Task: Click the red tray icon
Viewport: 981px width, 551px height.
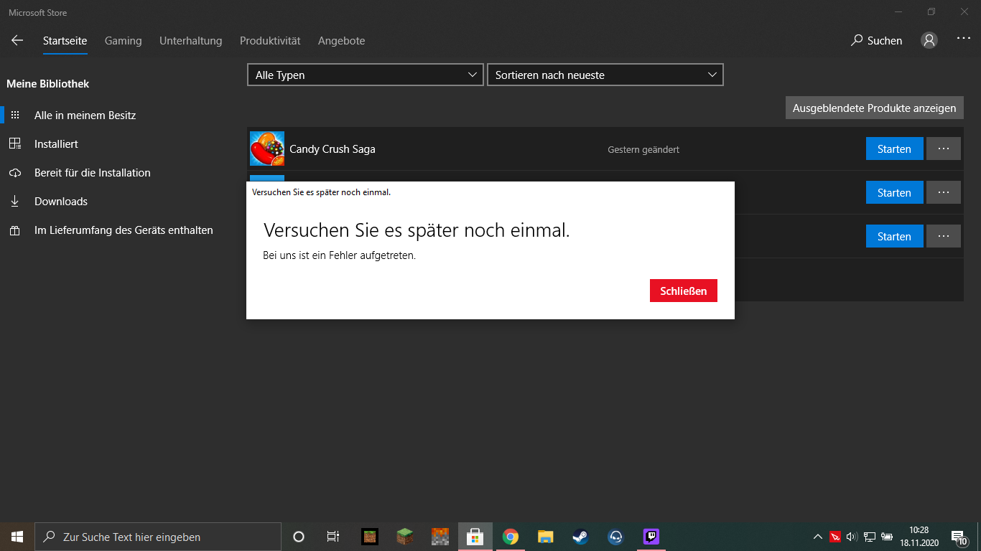Action: 834,537
